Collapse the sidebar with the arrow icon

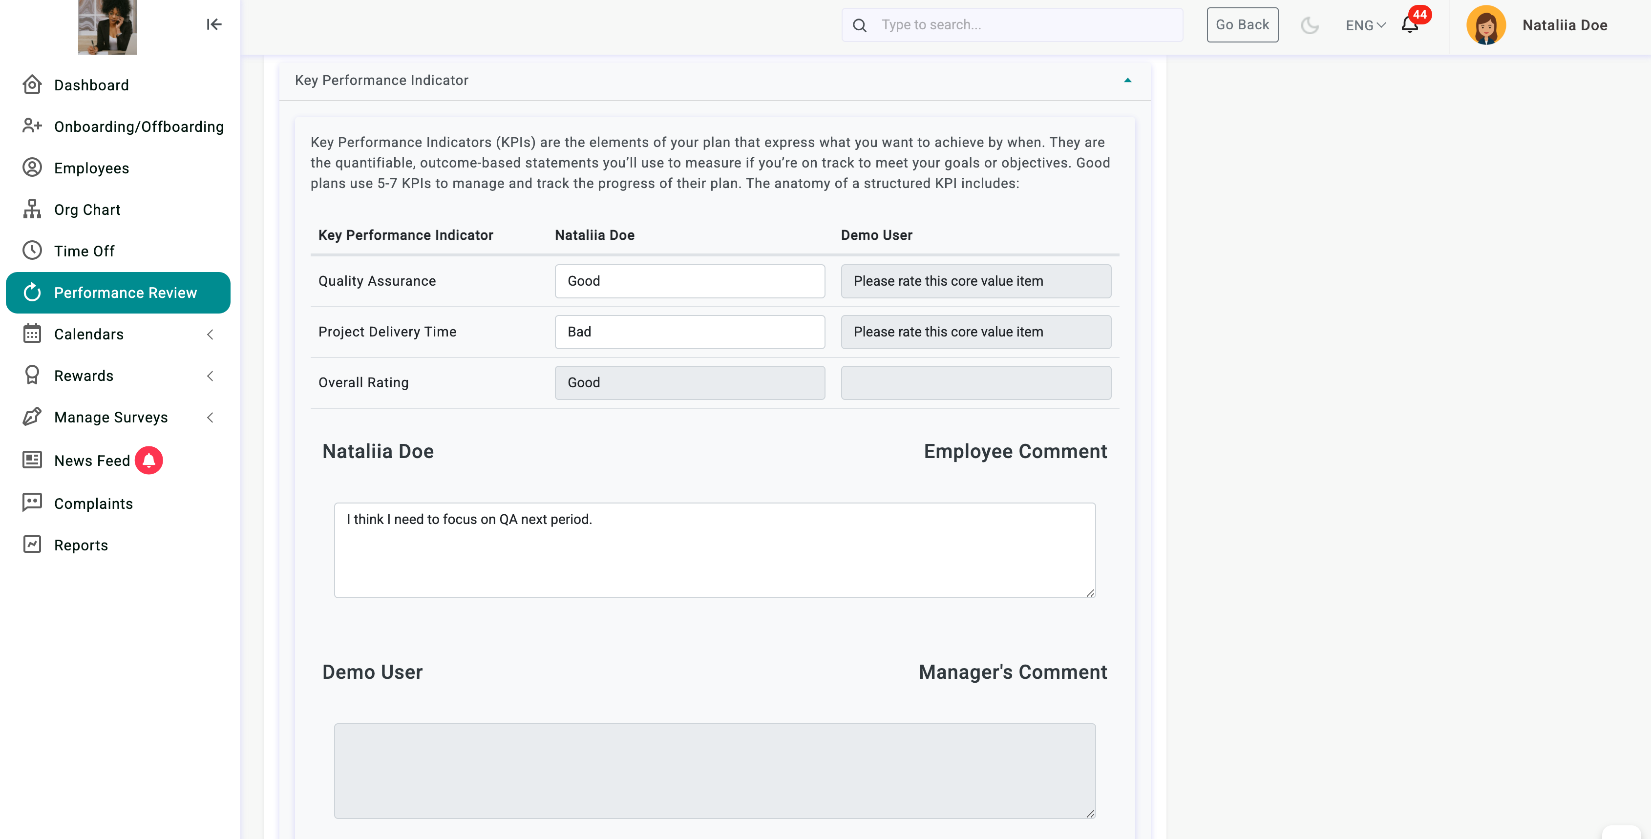[x=214, y=24]
